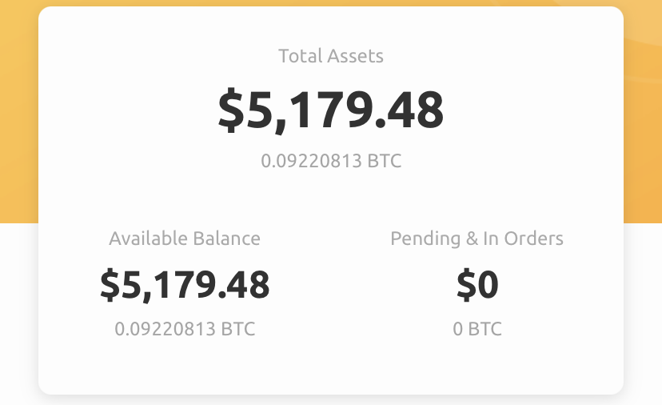Click the BTC value under Total Assets
This screenshot has width=662, height=405.
coord(331,161)
